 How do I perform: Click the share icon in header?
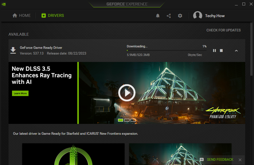(x=169, y=16)
